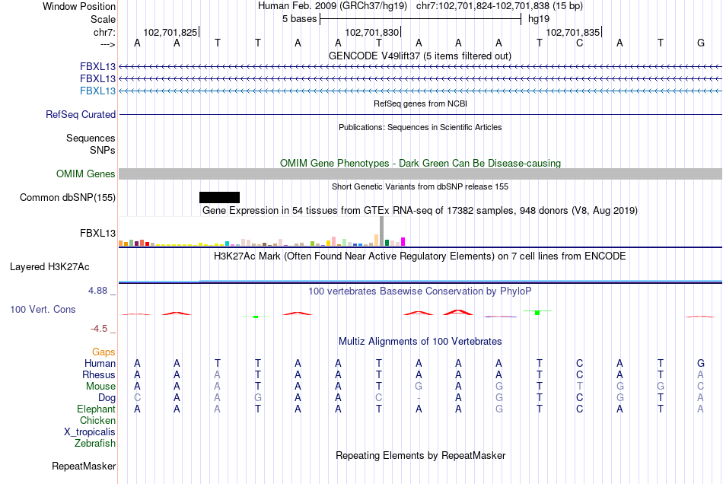Select the X_tropicalis alignment row label
Image resolution: width=723 pixels, height=484 pixels.
click(90, 432)
